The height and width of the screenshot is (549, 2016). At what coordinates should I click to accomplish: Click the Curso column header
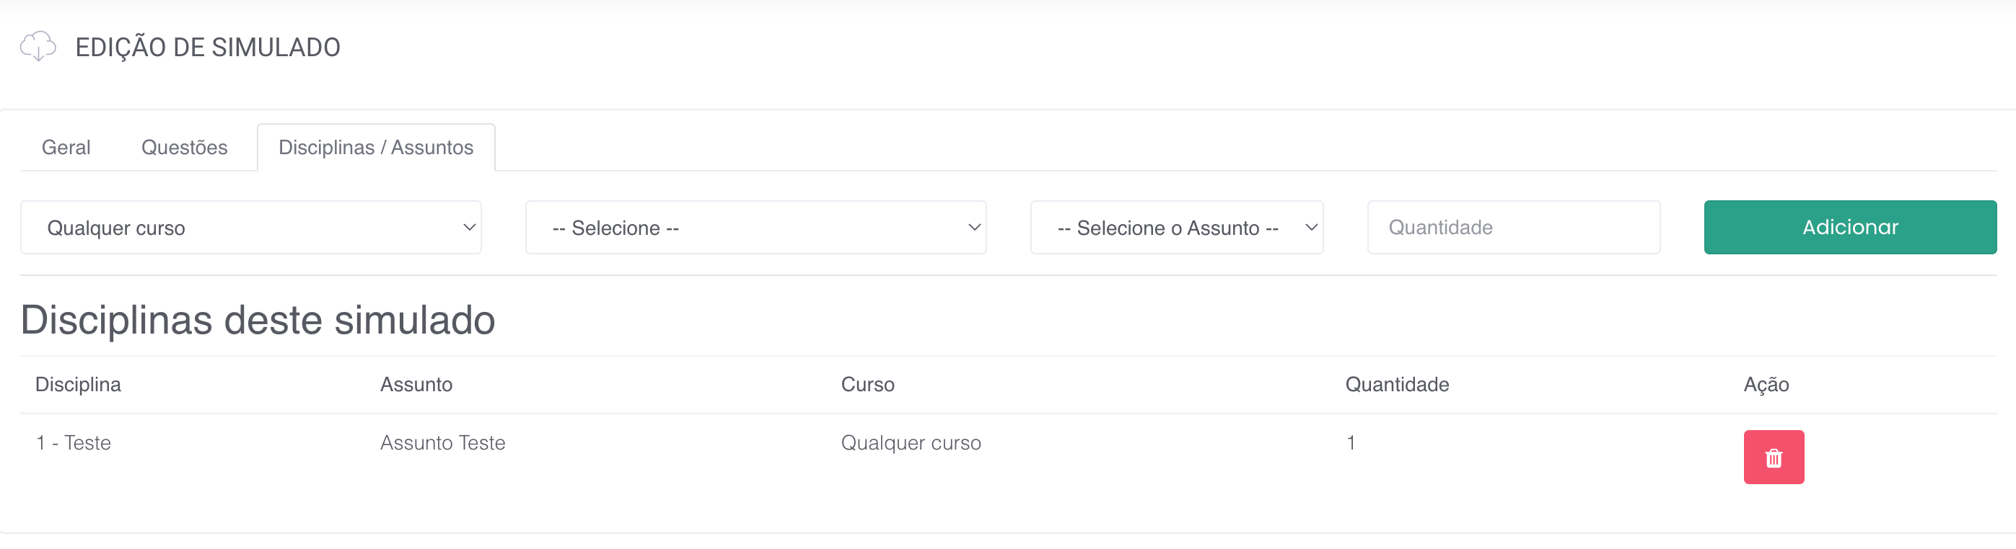click(x=867, y=384)
